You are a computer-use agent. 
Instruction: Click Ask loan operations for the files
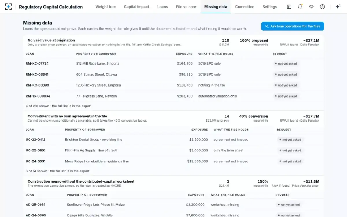tap(292, 26)
